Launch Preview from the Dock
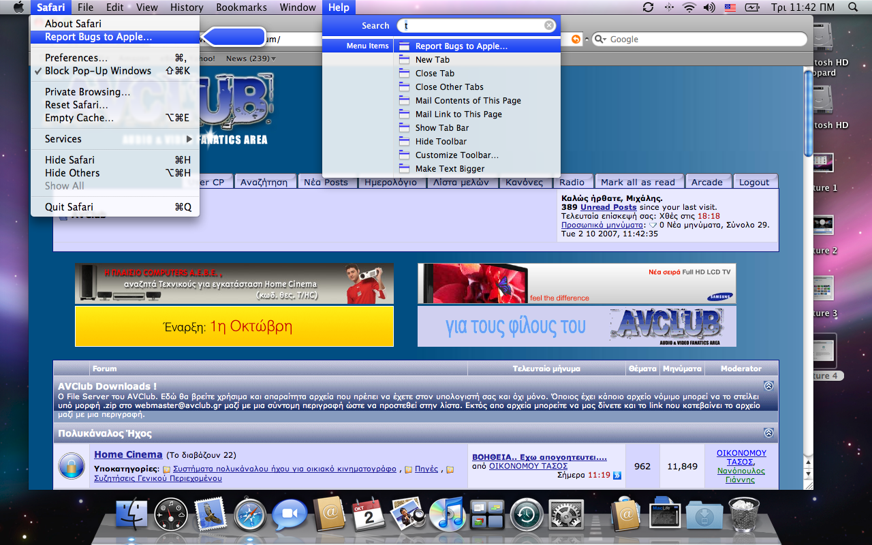 click(408, 514)
